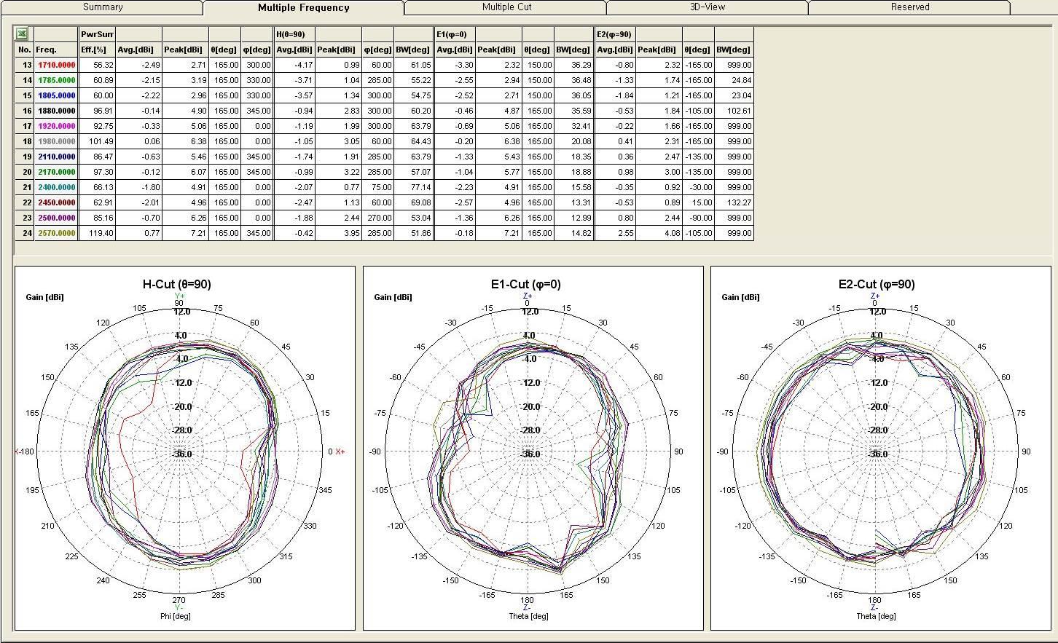This screenshot has height=643, width=1058.
Task: Click the E1-Cut (φ=0) polar plot title
Action: pyautogui.click(x=526, y=284)
